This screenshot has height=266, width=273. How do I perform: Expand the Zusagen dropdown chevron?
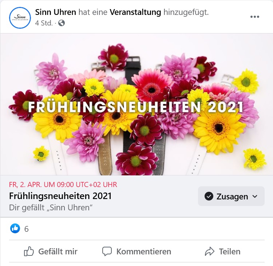[255, 196]
